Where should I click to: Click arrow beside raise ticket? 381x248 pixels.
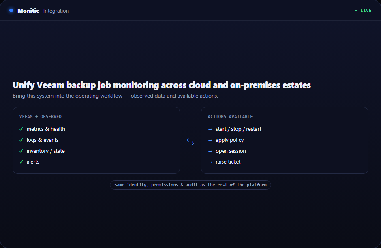[210, 162]
